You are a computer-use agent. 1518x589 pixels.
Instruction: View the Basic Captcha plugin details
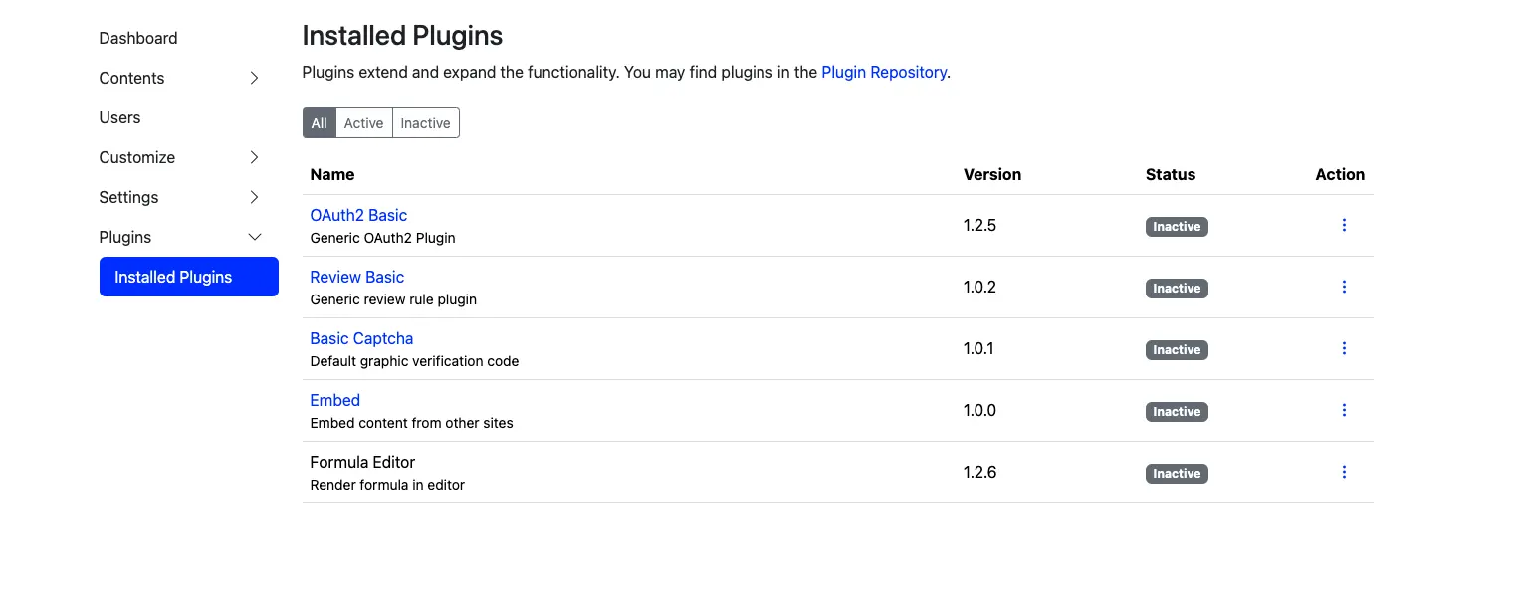tap(361, 338)
